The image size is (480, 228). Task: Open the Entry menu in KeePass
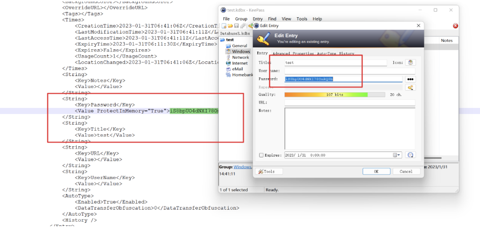257,19
